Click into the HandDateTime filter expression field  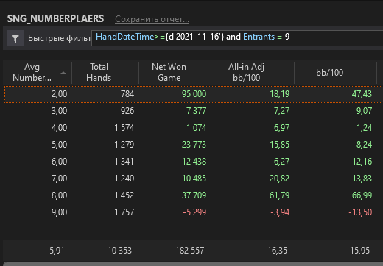coord(237,38)
